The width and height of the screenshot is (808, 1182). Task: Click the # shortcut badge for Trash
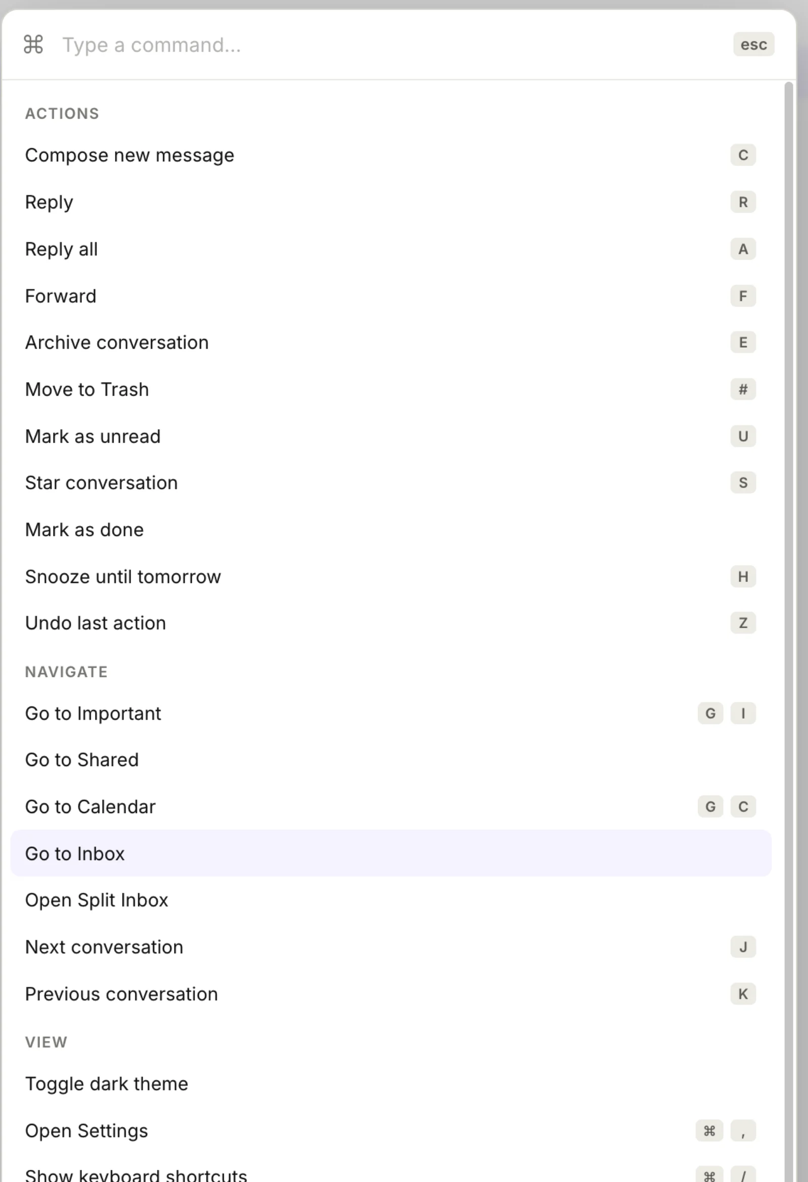coord(743,390)
